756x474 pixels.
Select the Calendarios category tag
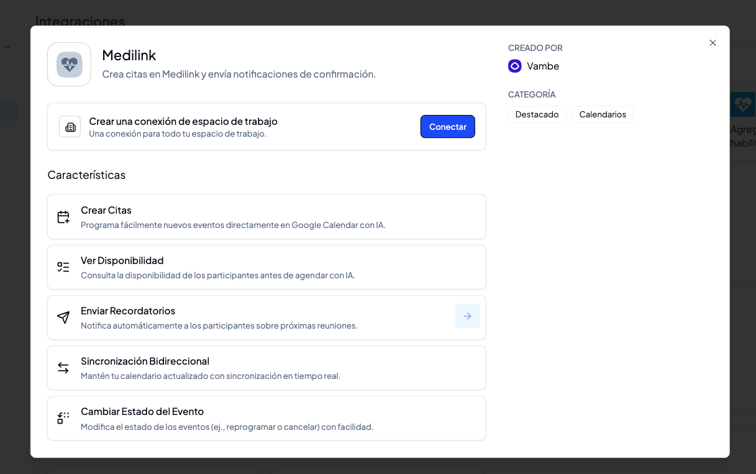(602, 114)
